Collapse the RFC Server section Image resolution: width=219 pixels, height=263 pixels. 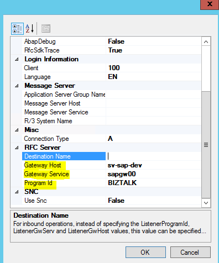pos(17,148)
